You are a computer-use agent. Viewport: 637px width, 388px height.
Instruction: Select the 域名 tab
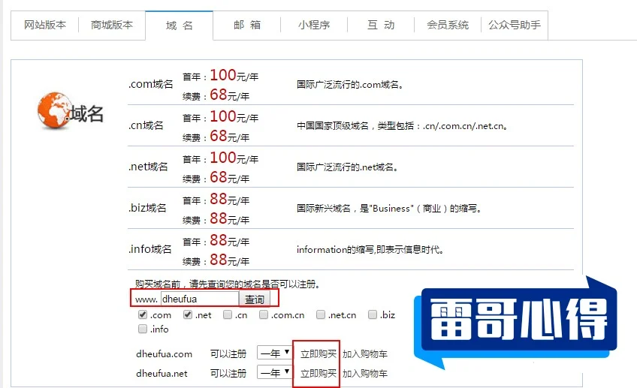pos(179,26)
